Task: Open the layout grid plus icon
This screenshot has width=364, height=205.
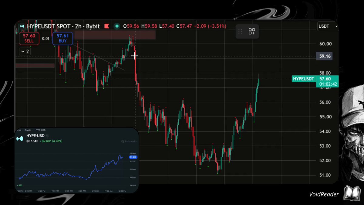Action: (x=252, y=31)
